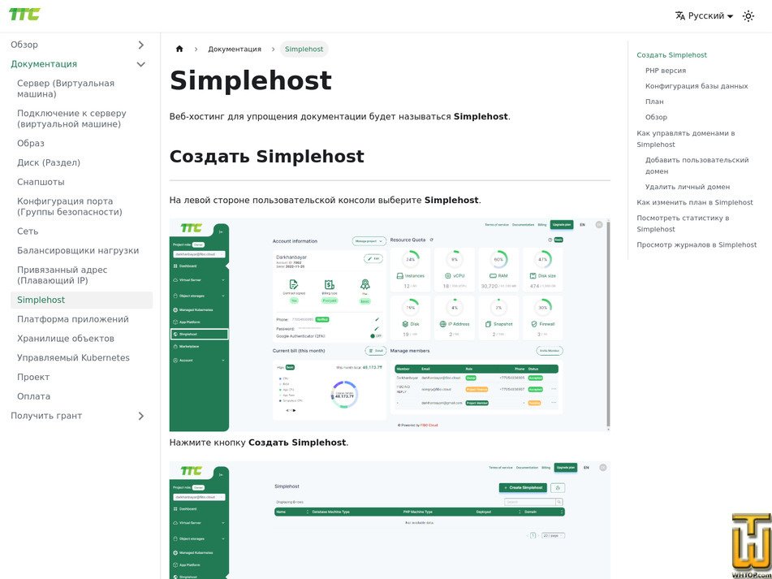Jump to Добавить пользовательский домен

[x=697, y=166]
